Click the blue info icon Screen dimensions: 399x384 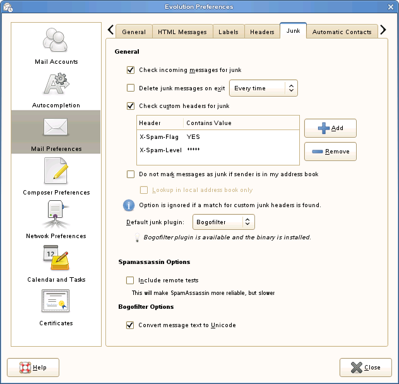click(x=129, y=205)
